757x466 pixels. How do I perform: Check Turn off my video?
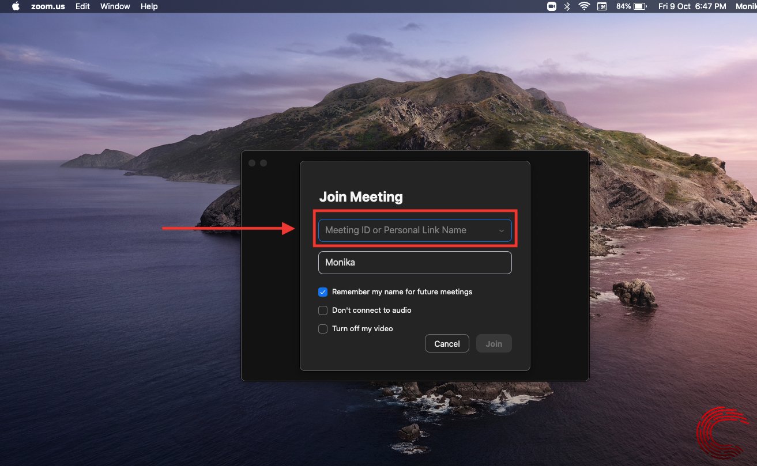click(x=323, y=329)
